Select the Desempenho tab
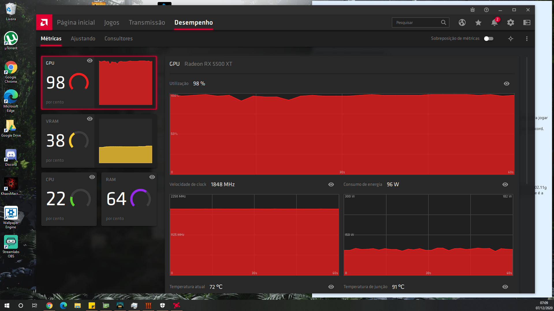Screen dimensions: 554x311 (194, 22)
